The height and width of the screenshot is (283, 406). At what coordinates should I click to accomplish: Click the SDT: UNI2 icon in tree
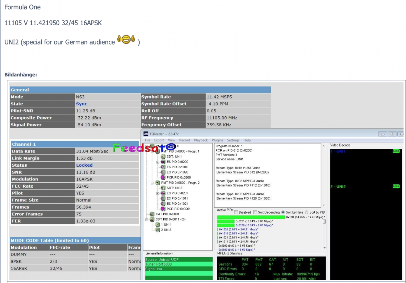click(163, 188)
